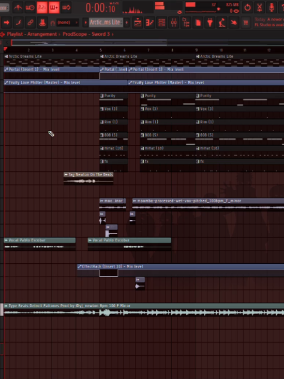This screenshot has height=379, width=284.
Task: Open the Mixer window
Action: pos(174,23)
